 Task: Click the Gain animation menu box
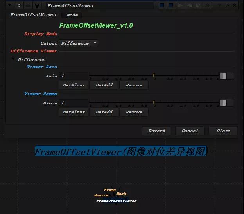230,76
